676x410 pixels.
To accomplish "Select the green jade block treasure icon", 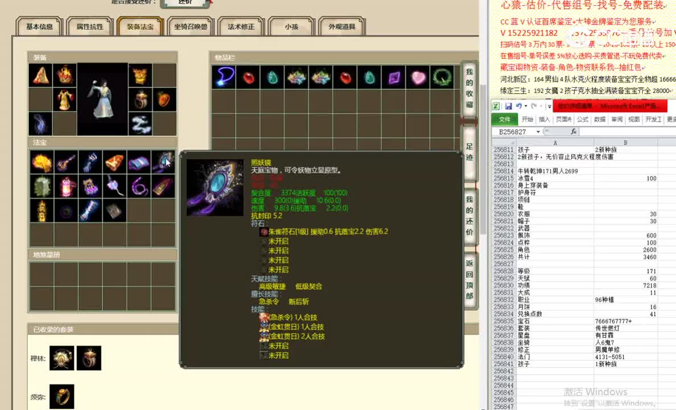I will (x=42, y=186).
